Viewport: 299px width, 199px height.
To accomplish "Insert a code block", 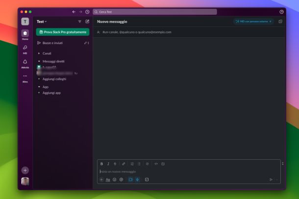I will coord(163,164).
